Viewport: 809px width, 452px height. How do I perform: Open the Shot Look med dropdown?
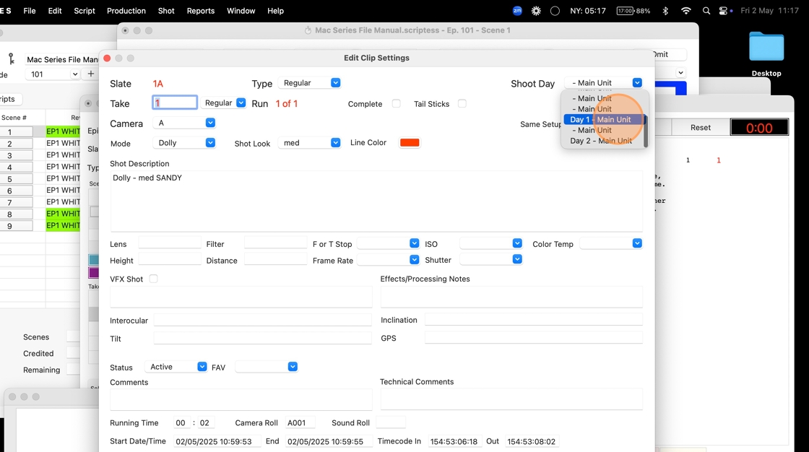click(x=309, y=142)
